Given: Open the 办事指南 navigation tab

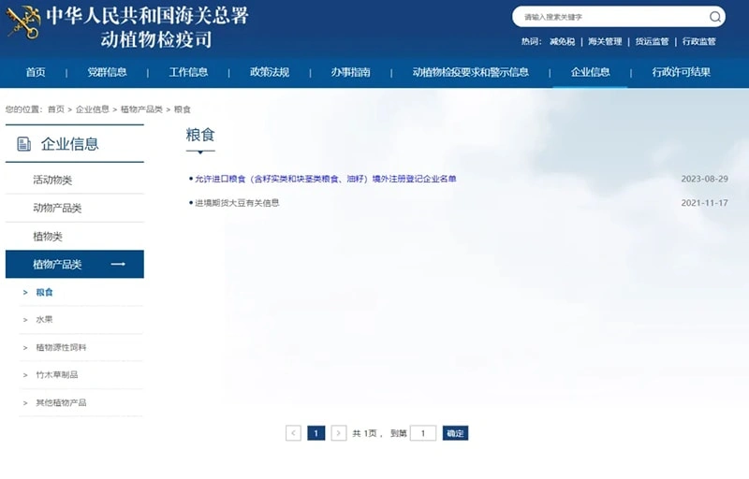Looking at the screenshot, I should (x=350, y=72).
